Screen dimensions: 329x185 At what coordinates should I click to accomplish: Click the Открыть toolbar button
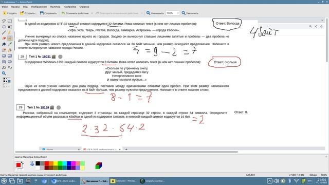click(x=28, y=13)
